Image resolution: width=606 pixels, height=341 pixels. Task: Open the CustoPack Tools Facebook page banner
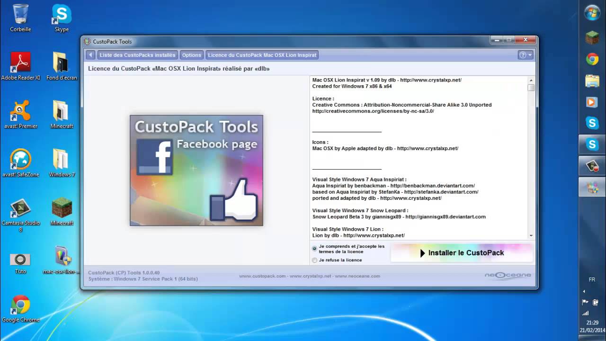(196, 170)
